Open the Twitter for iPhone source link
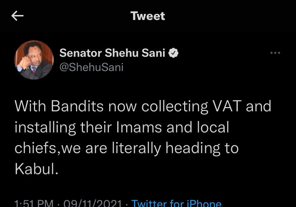Viewport: 296px width, 207px height. (x=176, y=203)
